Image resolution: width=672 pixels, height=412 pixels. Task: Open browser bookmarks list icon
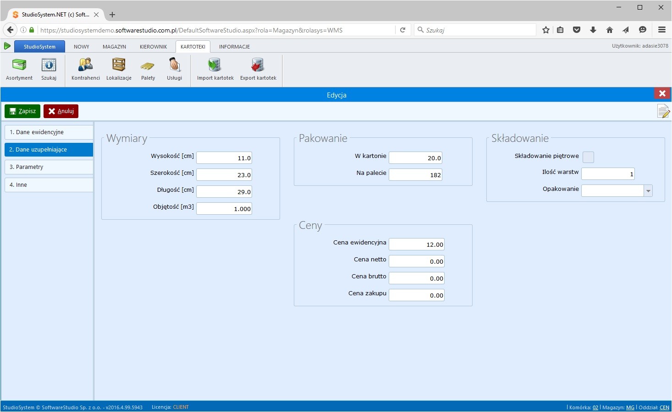(560, 30)
